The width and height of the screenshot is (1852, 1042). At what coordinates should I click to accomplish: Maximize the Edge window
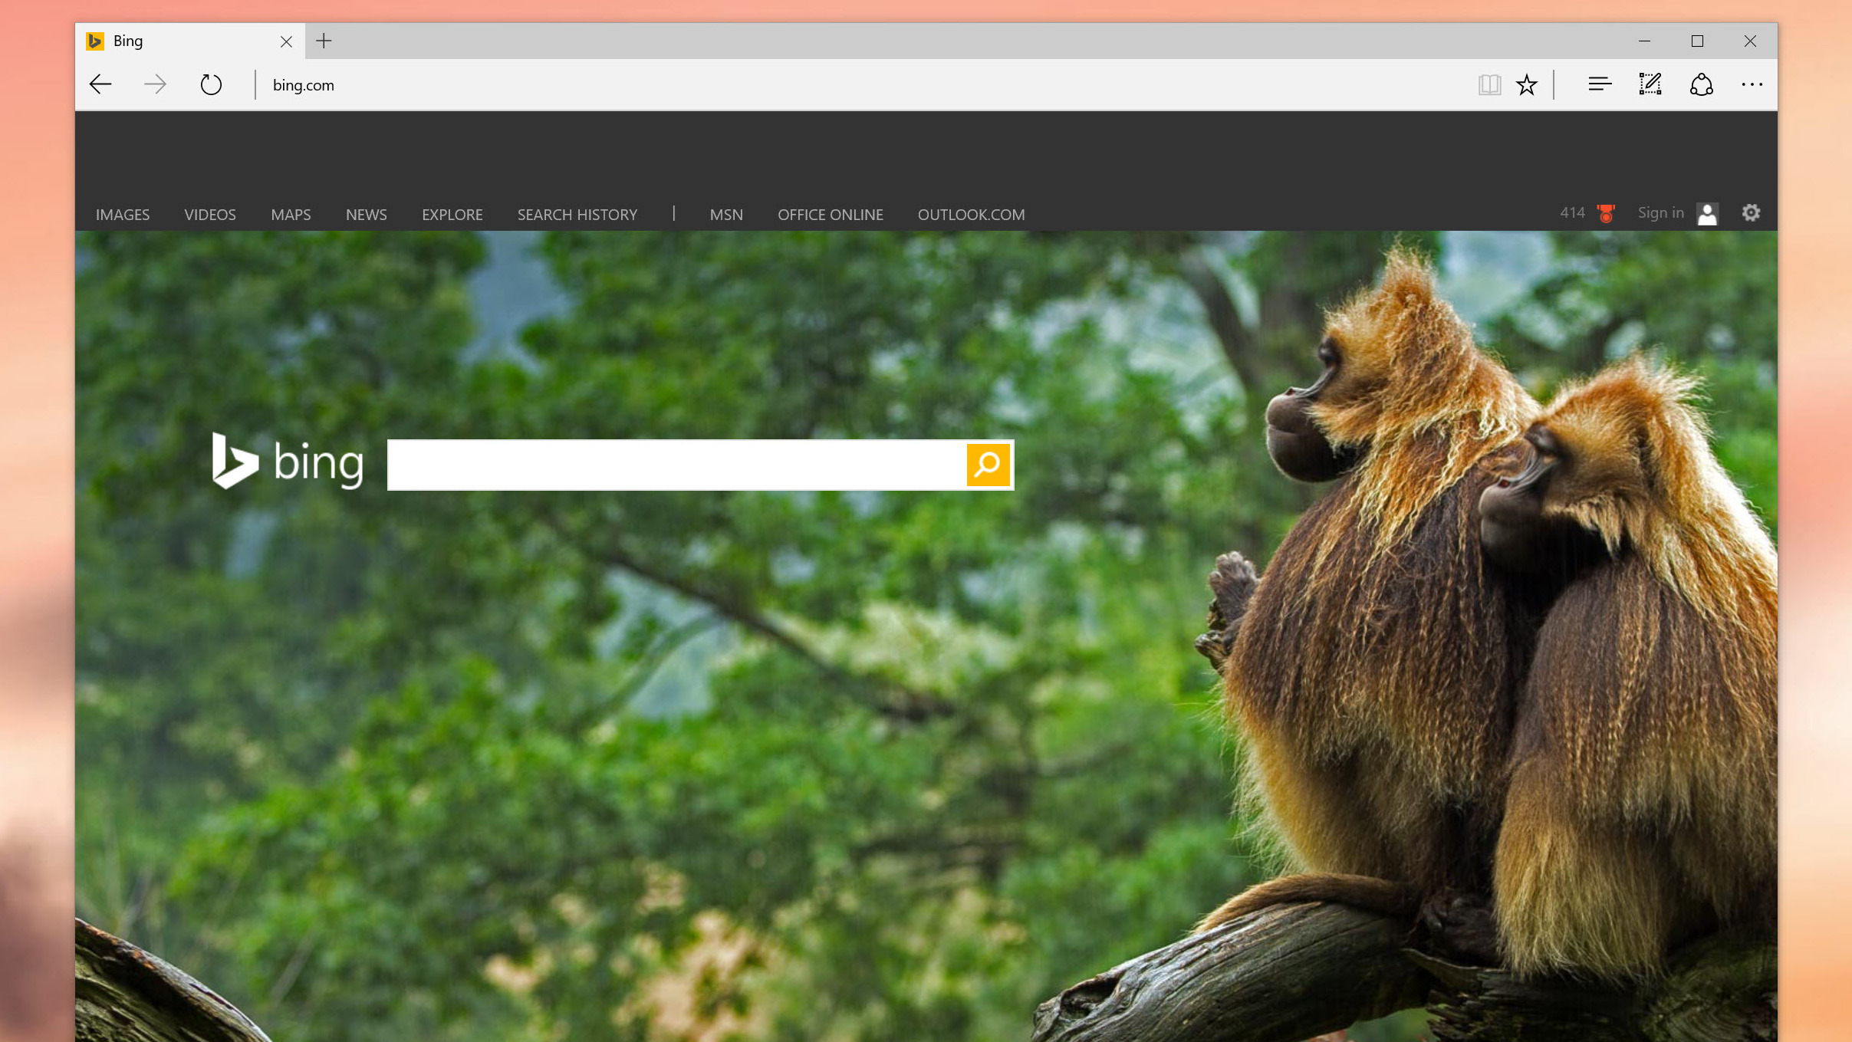click(1697, 41)
